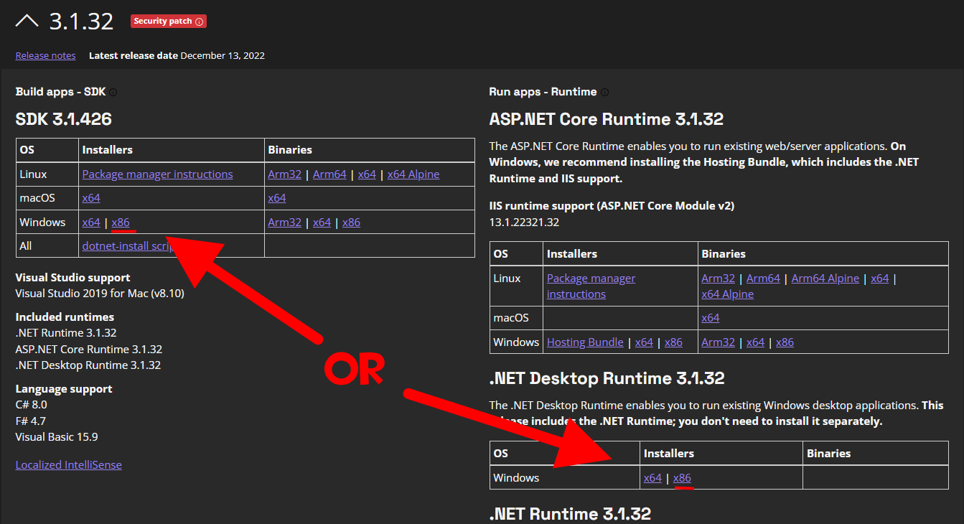Open the Localized IntelliSense link
This screenshot has height=524, width=964.
point(68,464)
